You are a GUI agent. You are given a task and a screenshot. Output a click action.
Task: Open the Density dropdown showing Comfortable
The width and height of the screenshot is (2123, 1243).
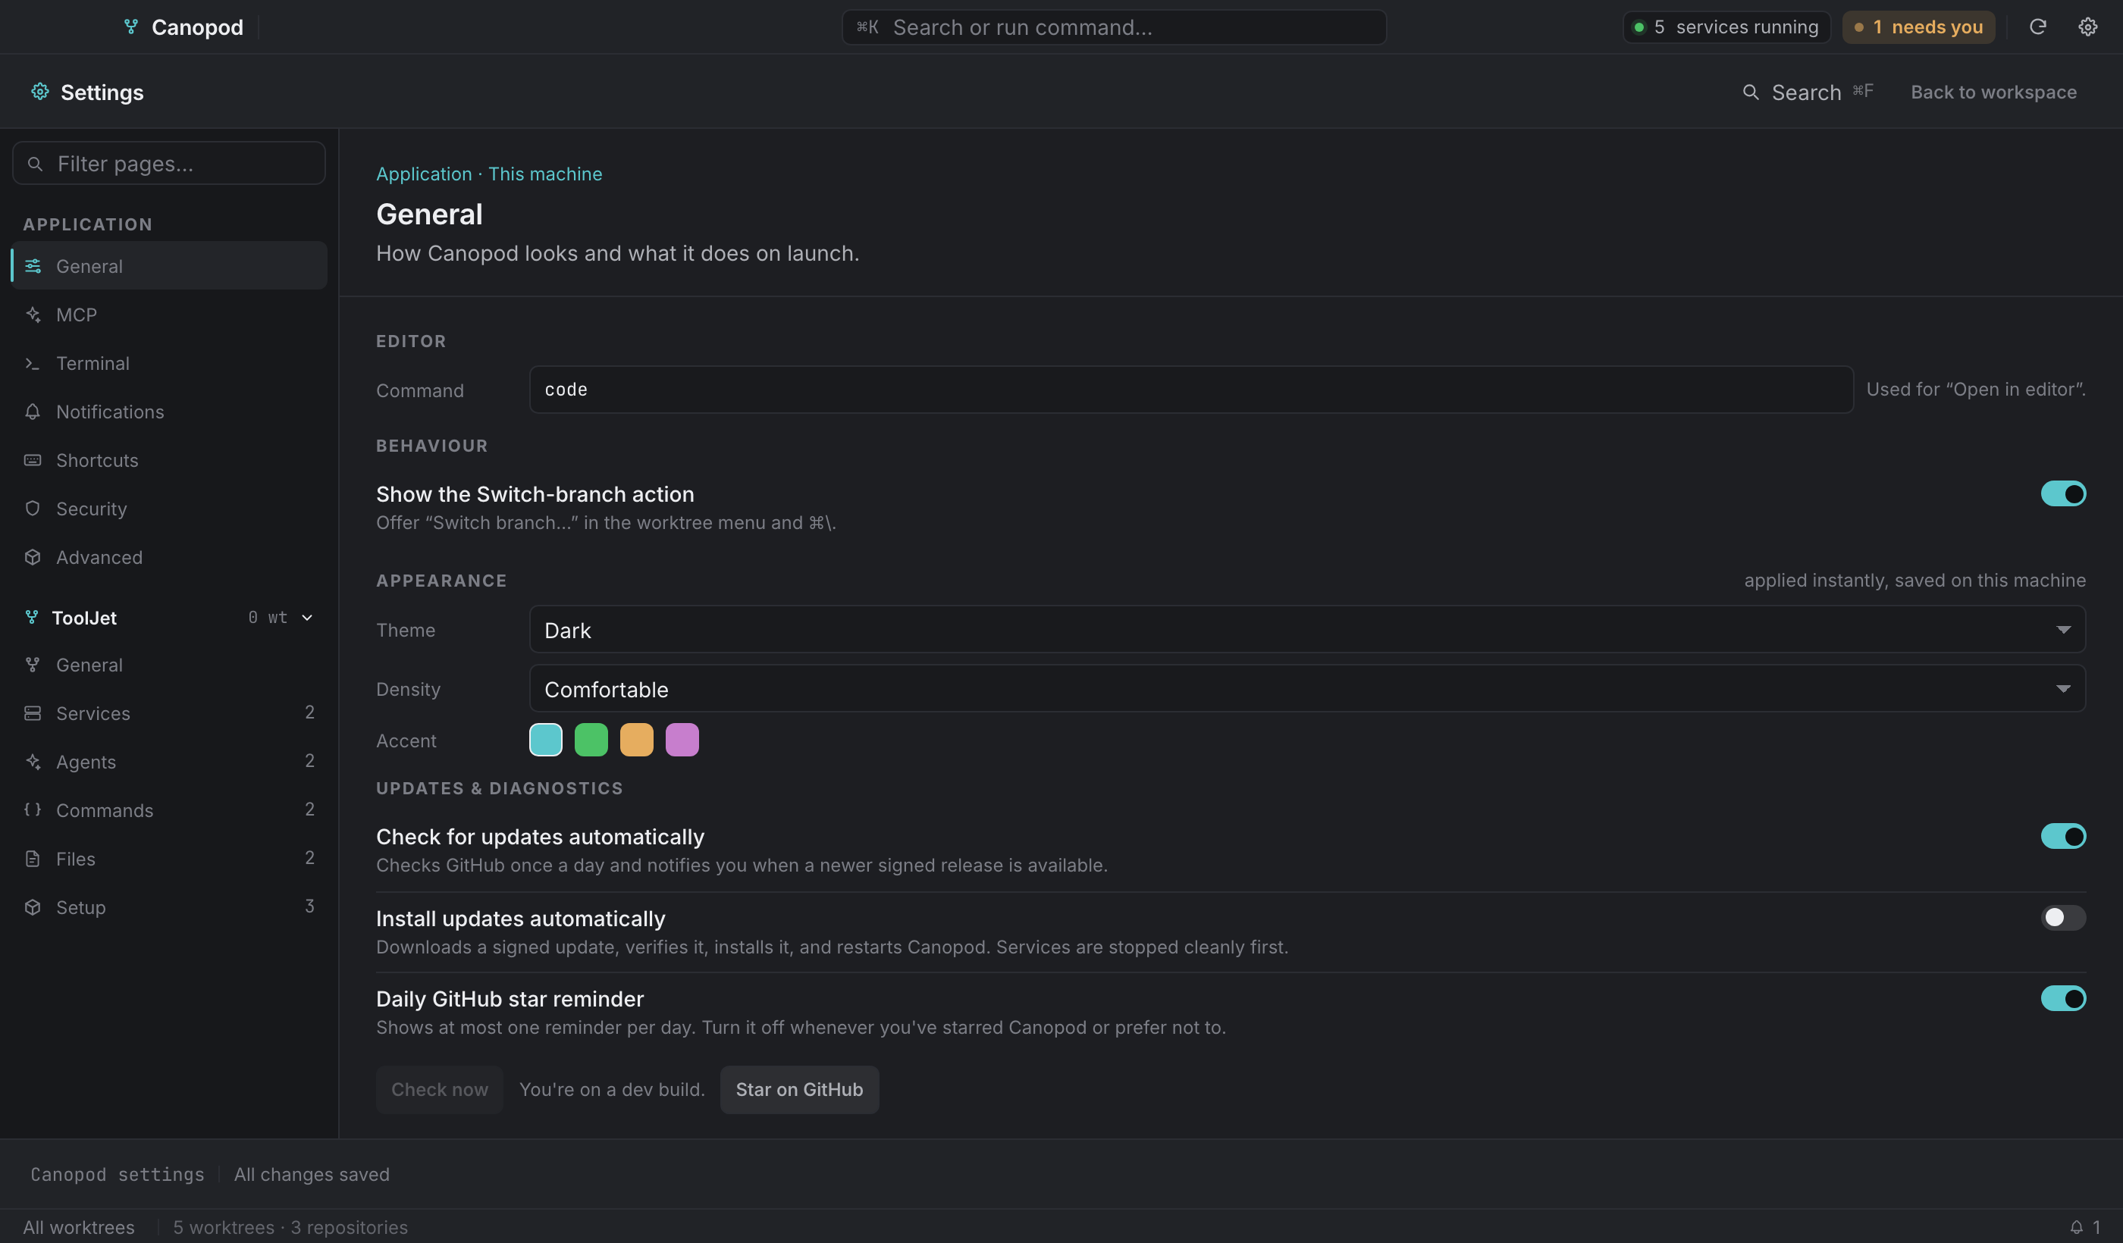tap(1306, 688)
